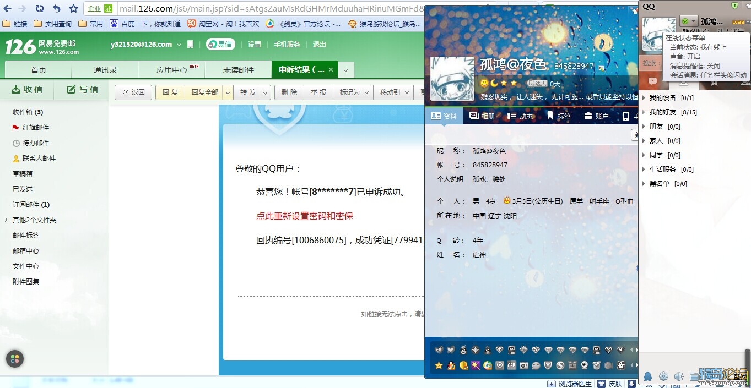Click the 写信 compose button

click(83, 89)
